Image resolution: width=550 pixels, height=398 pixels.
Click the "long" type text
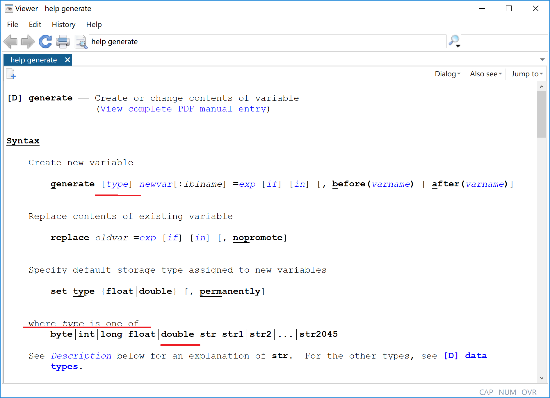pyautogui.click(x=111, y=334)
